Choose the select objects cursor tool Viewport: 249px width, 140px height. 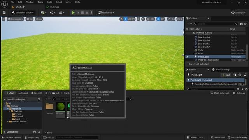pos(122,19)
